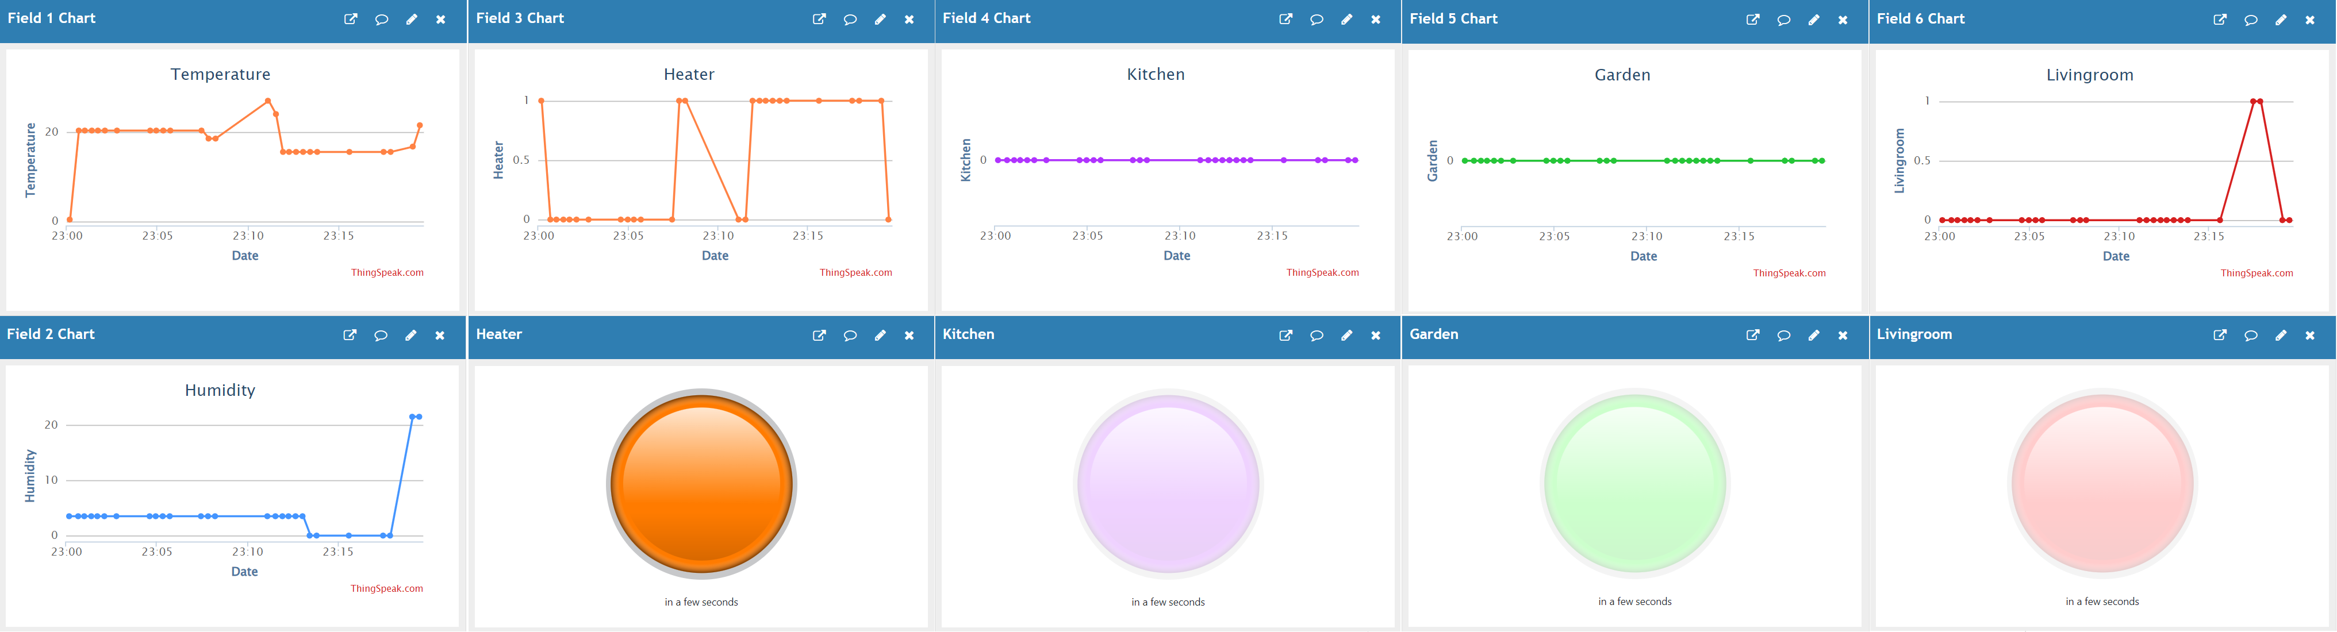The height and width of the screenshot is (632, 2337).
Task: Open Field 2 Chart in new window
Action: (x=350, y=336)
